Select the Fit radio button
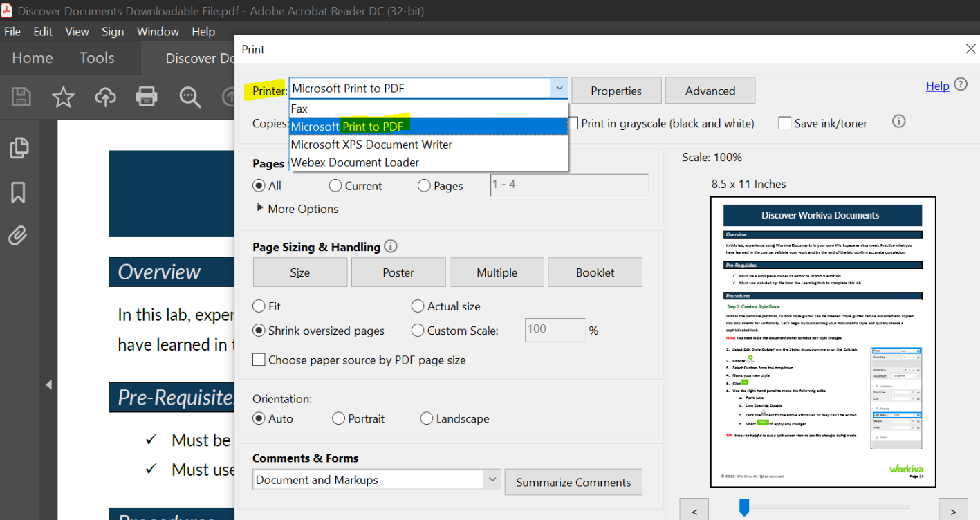Viewport: 980px width, 520px height. [259, 306]
